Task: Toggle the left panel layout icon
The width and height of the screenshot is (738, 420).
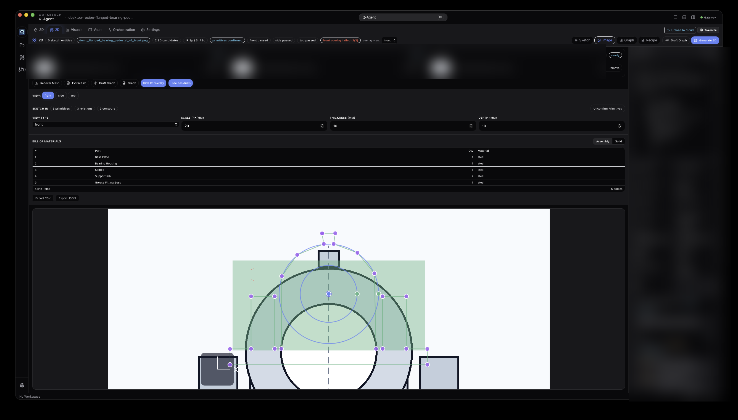Action: point(675,17)
